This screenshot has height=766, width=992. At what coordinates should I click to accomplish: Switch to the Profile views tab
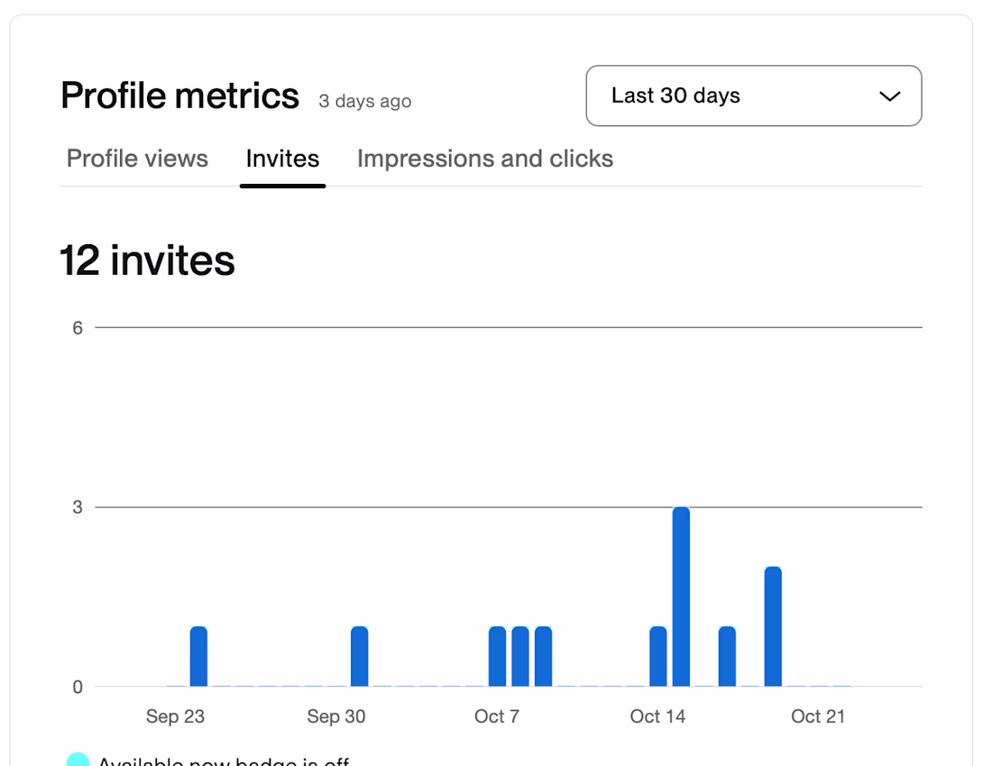pyautogui.click(x=137, y=159)
